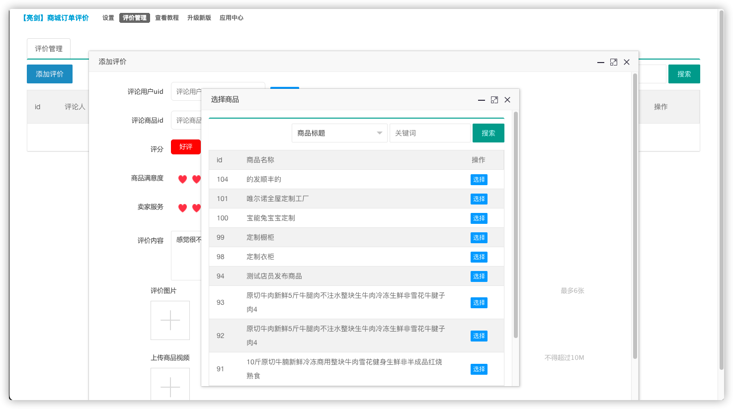Click plus box to upload 上传商品视频
Image resolution: width=733 pixels, height=409 pixels.
pyautogui.click(x=170, y=384)
